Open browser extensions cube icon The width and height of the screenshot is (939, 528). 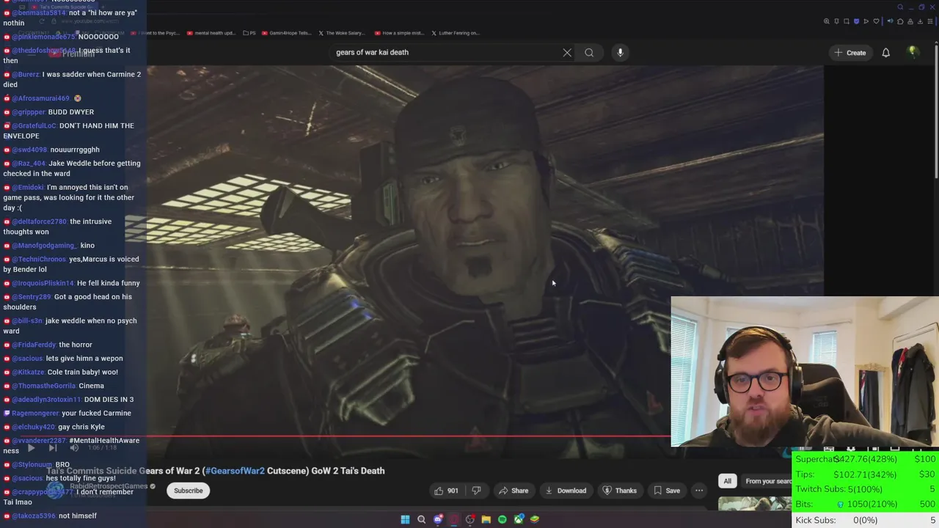pyautogui.click(x=900, y=21)
